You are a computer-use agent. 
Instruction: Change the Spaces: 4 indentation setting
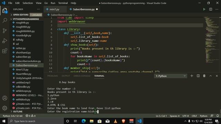(x=174, y=116)
